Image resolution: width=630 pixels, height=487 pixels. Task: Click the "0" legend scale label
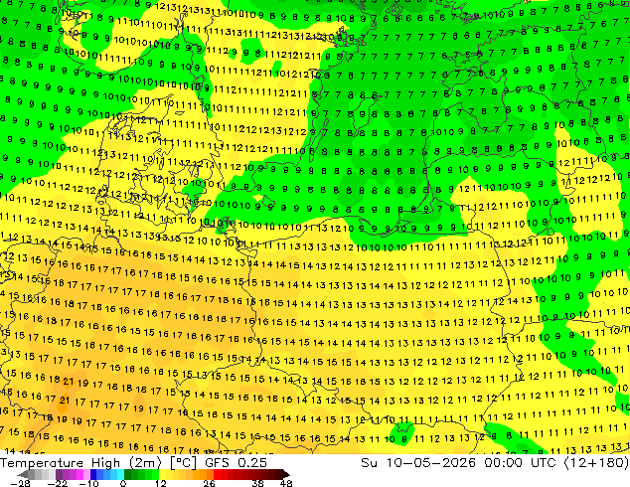coord(123,483)
